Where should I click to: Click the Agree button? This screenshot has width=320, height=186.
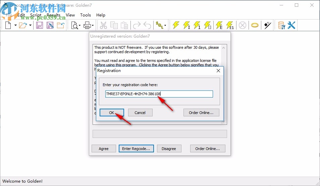pos(104,149)
